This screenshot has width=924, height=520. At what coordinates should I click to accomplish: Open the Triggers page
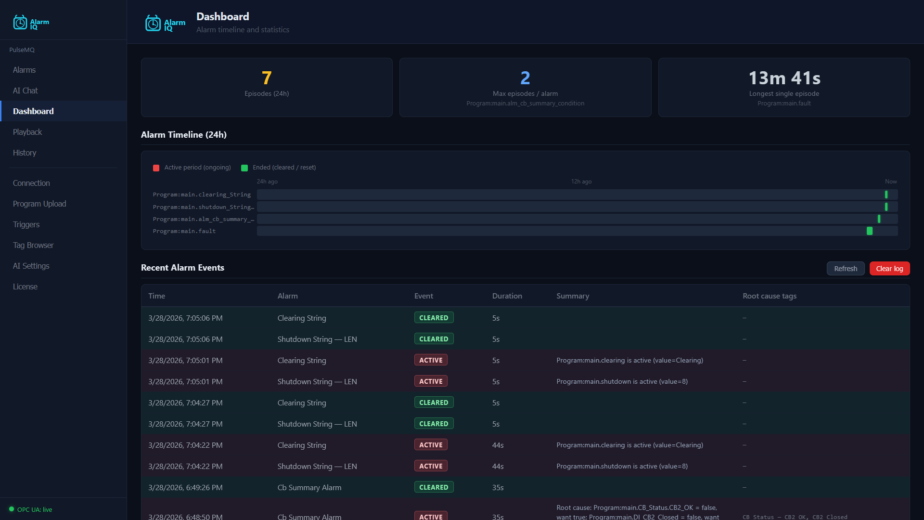pyautogui.click(x=26, y=224)
